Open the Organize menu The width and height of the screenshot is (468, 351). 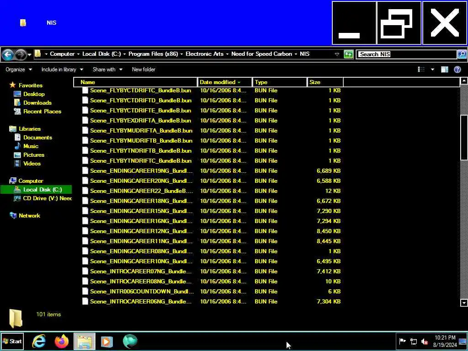coord(18,69)
